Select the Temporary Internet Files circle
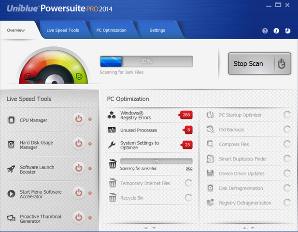Screen dimensions: 298x232 pyautogui.click(x=188, y=183)
